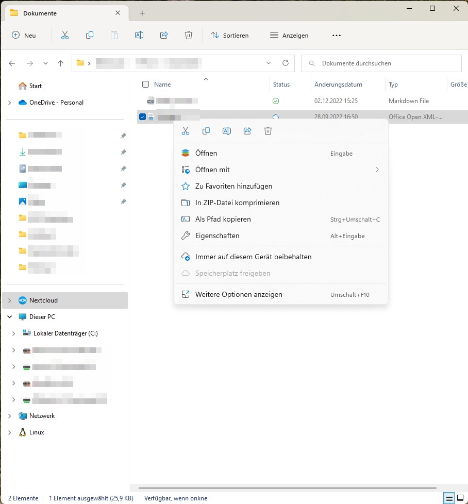
Task: Open the Sortieren dropdown
Action: (230, 35)
